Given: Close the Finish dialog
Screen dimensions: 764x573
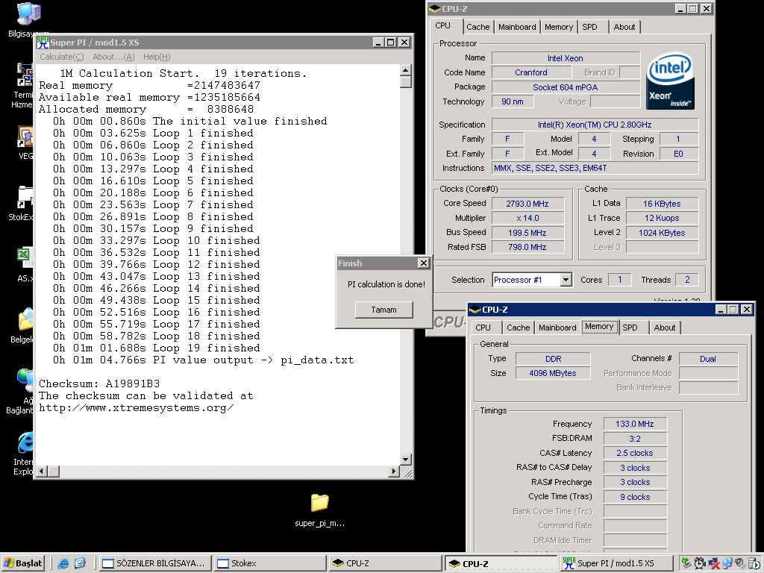Looking at the screenshot, I should point(424,263).
